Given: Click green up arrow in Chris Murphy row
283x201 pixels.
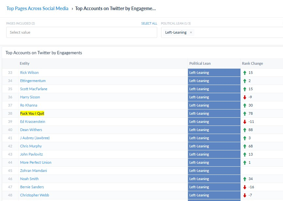Looking at the screenshot, I should coord(245,146).
